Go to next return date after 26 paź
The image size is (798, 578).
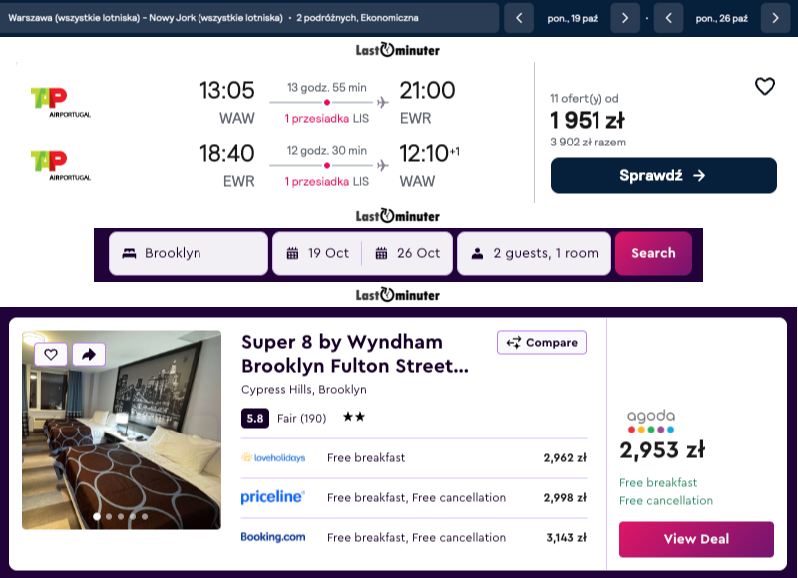click(x=775, y=18)
